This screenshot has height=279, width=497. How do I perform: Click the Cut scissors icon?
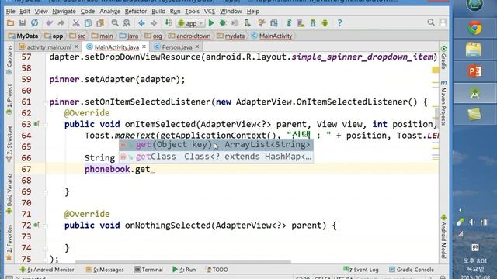[76, 23]
